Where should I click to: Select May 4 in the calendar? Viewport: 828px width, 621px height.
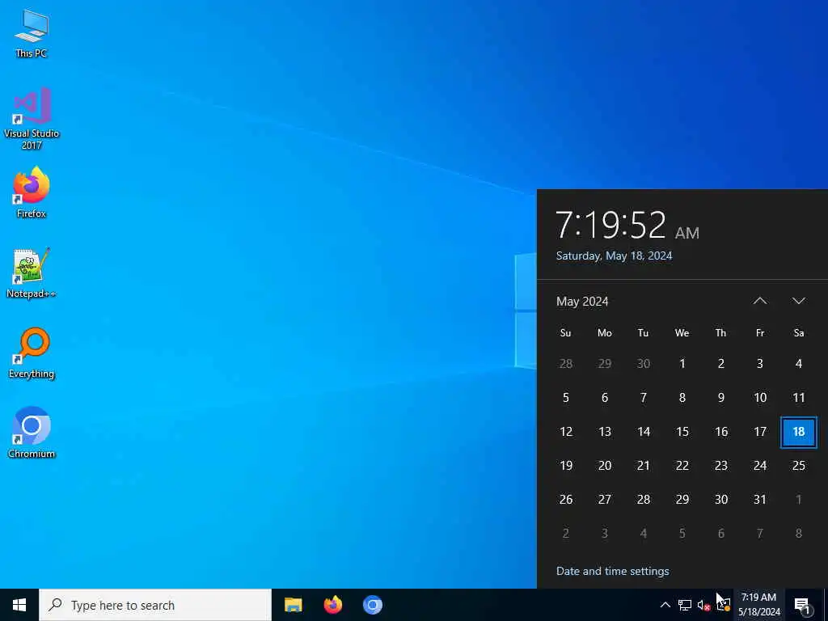point(798,364)
